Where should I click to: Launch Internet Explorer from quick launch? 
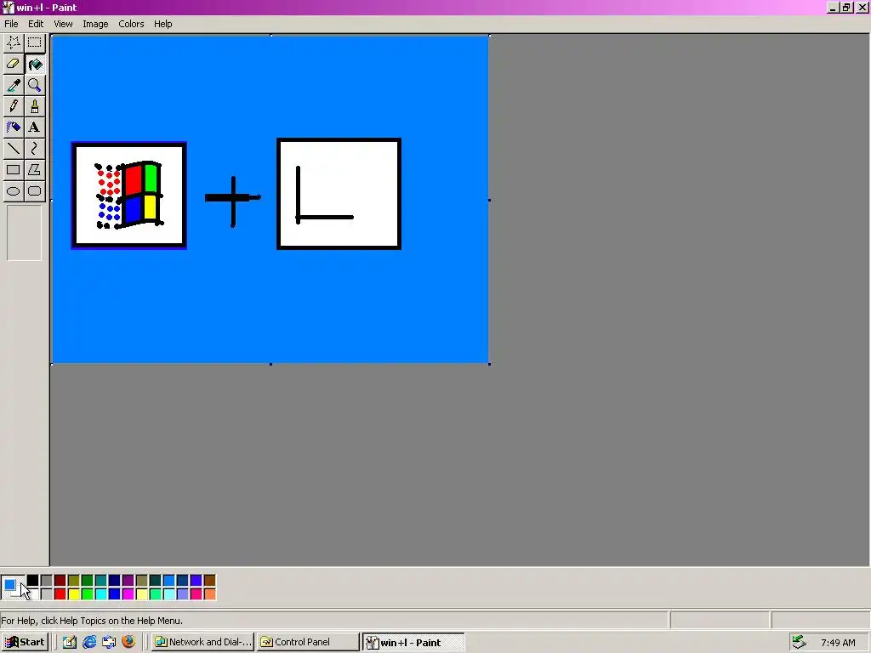[88, 642]
